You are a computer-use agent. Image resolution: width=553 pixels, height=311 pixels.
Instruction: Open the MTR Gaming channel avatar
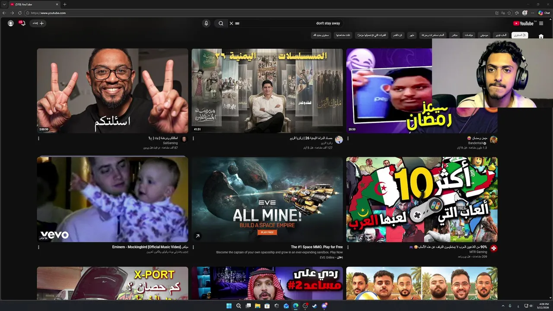click(494, 248)
